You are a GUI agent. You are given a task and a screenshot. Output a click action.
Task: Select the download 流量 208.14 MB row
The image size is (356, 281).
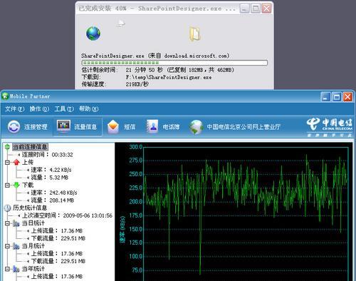(x=53, y=200)
